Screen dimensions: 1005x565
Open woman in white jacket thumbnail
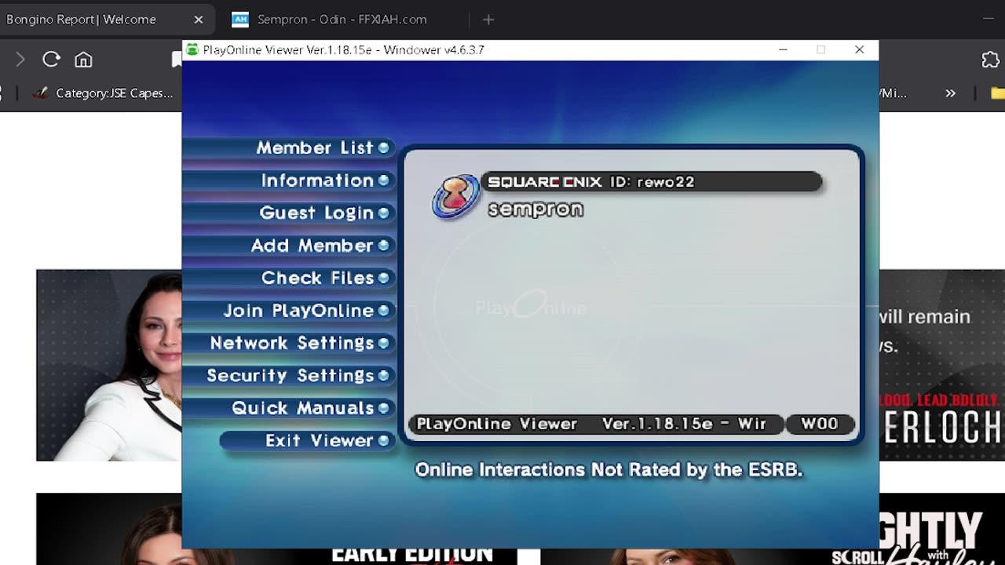point(108,365)
